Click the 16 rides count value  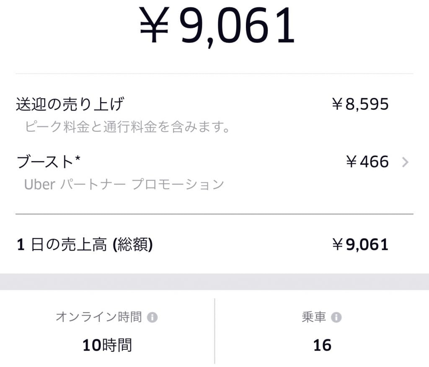[322, 345]
